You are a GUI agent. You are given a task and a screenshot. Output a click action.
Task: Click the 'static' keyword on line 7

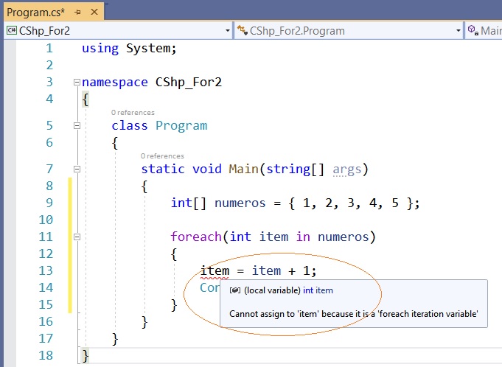tap(163, 169)
